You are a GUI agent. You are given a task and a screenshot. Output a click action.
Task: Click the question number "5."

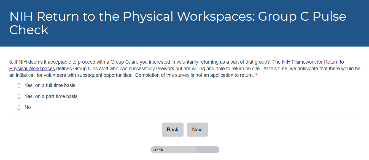11,62
